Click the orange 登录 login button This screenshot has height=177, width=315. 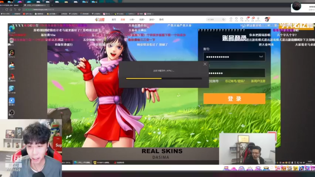(x=234, y=99)
